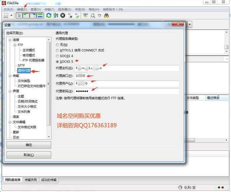Open dropdown arrow right of settings dialog
Viewport: 231px width, 192px height.
(x=190, y=25)
